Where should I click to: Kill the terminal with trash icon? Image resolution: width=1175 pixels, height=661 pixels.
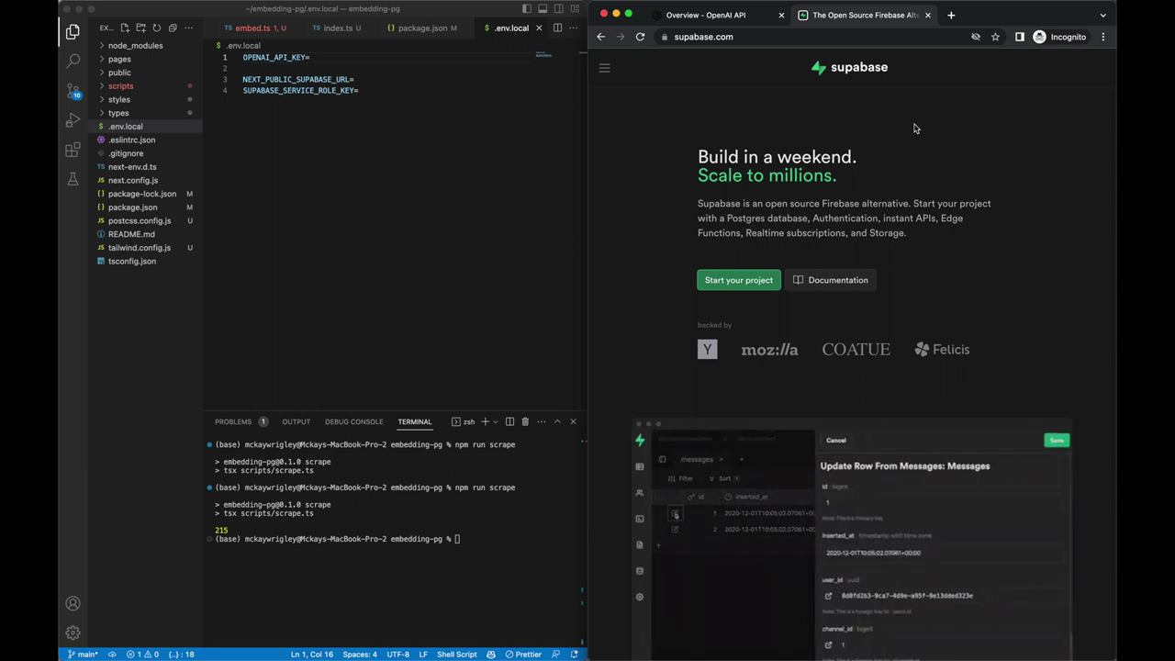pos(525,421)
